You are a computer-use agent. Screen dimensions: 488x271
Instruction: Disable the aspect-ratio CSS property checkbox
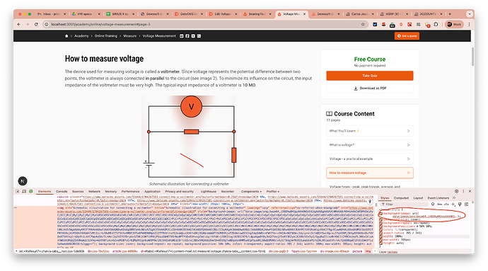(x=380, y=233)
